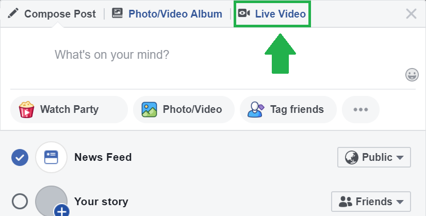Screen dimensions: 426x216
Task: Click the Watch Party button
Action: coord(69,109)
